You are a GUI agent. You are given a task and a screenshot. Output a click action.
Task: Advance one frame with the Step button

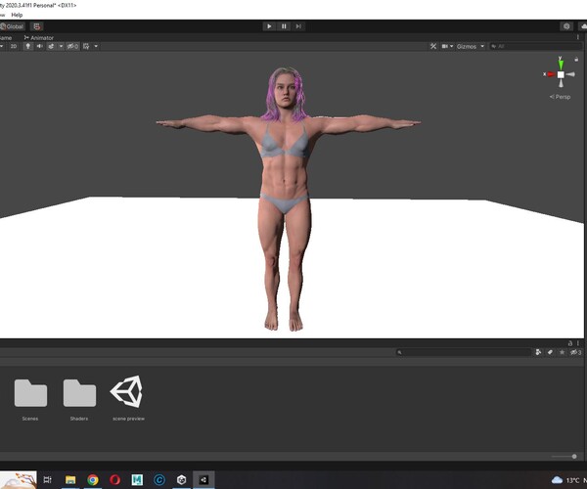[298, 26]
